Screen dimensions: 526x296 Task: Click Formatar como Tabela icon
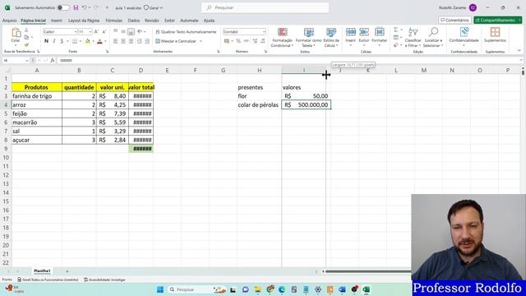(x=309, y=33)
